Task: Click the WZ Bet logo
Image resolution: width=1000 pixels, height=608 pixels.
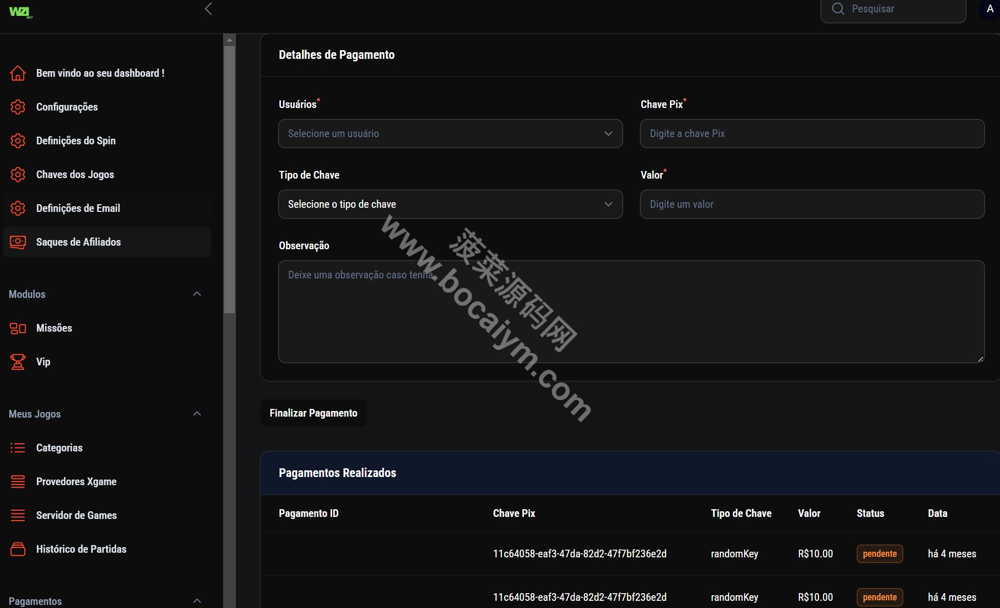Action: coord(21,12)
